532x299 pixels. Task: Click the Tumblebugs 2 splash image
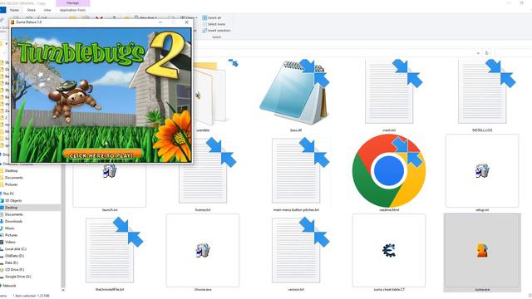(101, 95)
